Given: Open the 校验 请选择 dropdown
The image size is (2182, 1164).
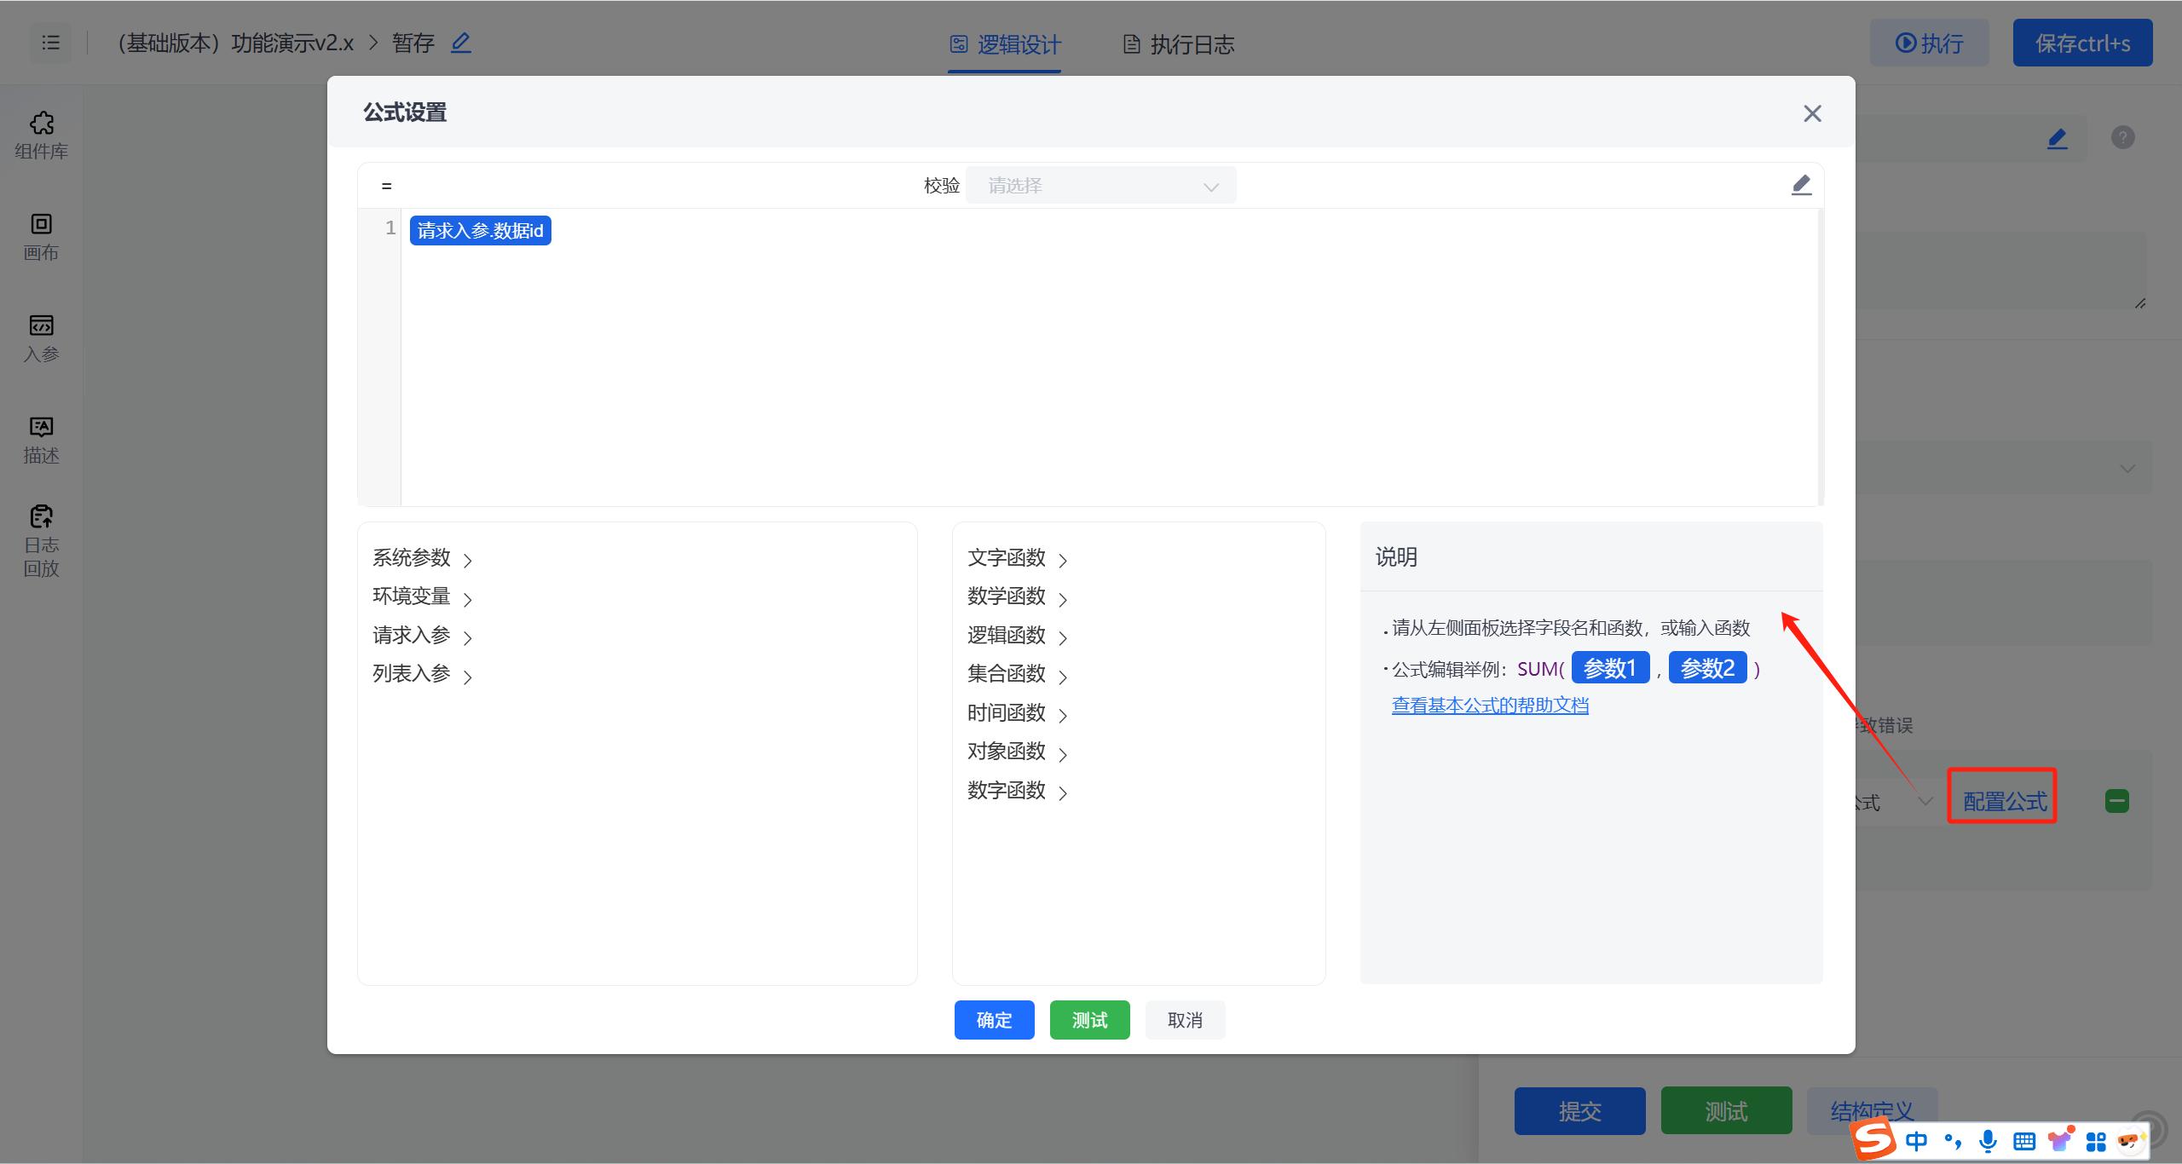Looking at the screenshot, I should pyautogui.click(x=1100, y=186).
